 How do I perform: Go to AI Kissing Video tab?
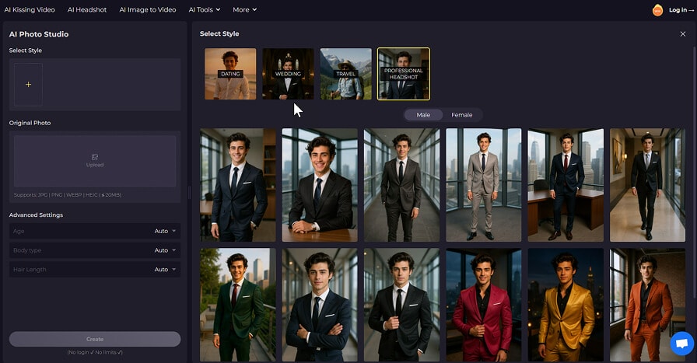click(30, 10)
